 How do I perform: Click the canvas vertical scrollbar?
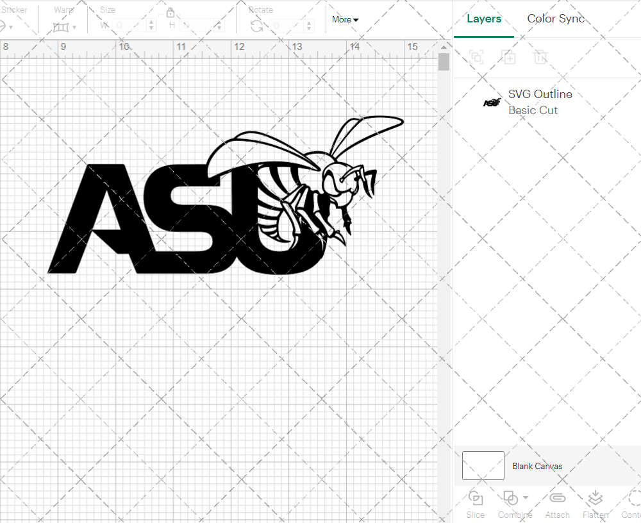tap(443, 61)
